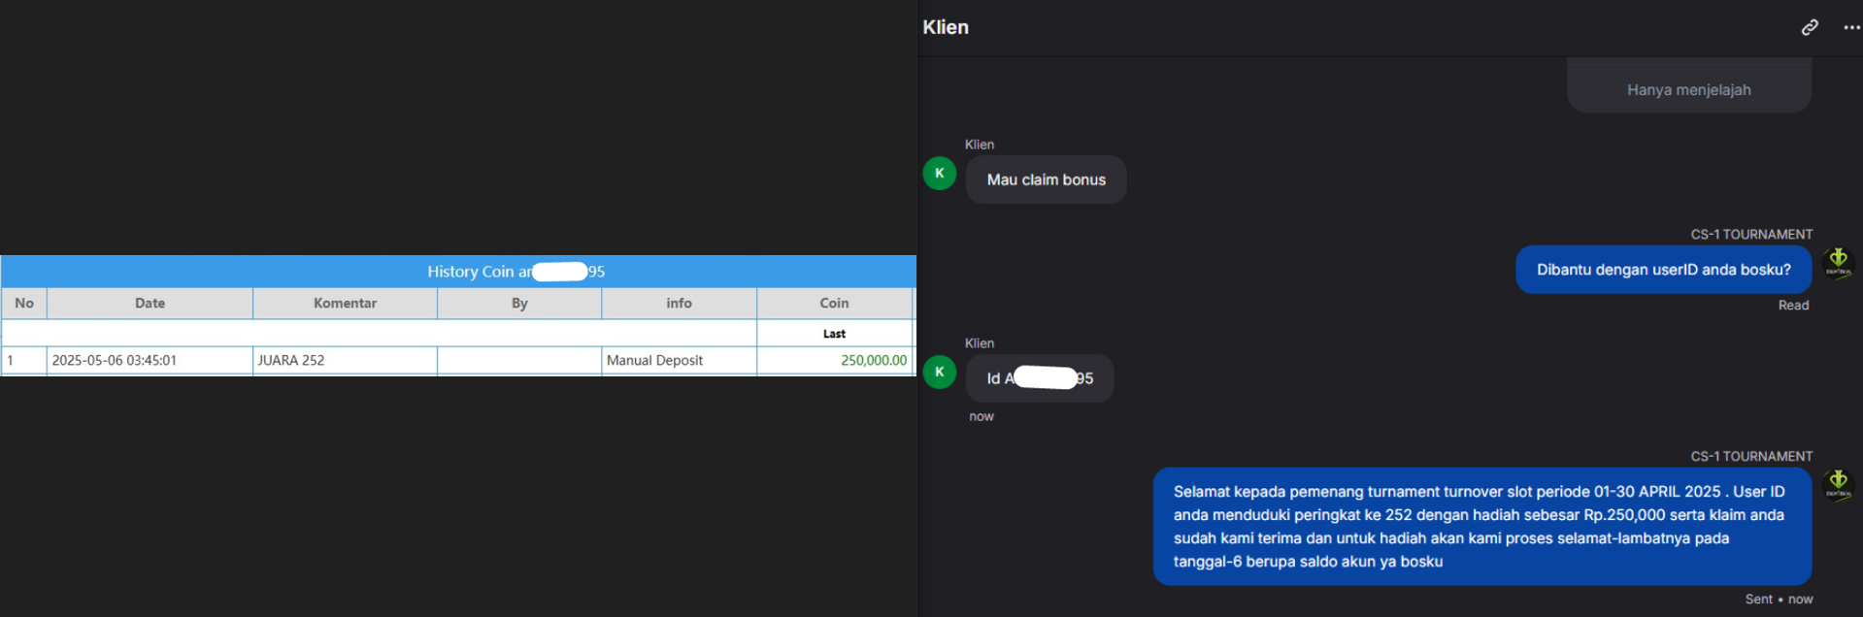1863x617 pixels.
Task: Click agent avatar beside 'Dibantu dengan userID' message
Action: click(x=1838, y=262)
